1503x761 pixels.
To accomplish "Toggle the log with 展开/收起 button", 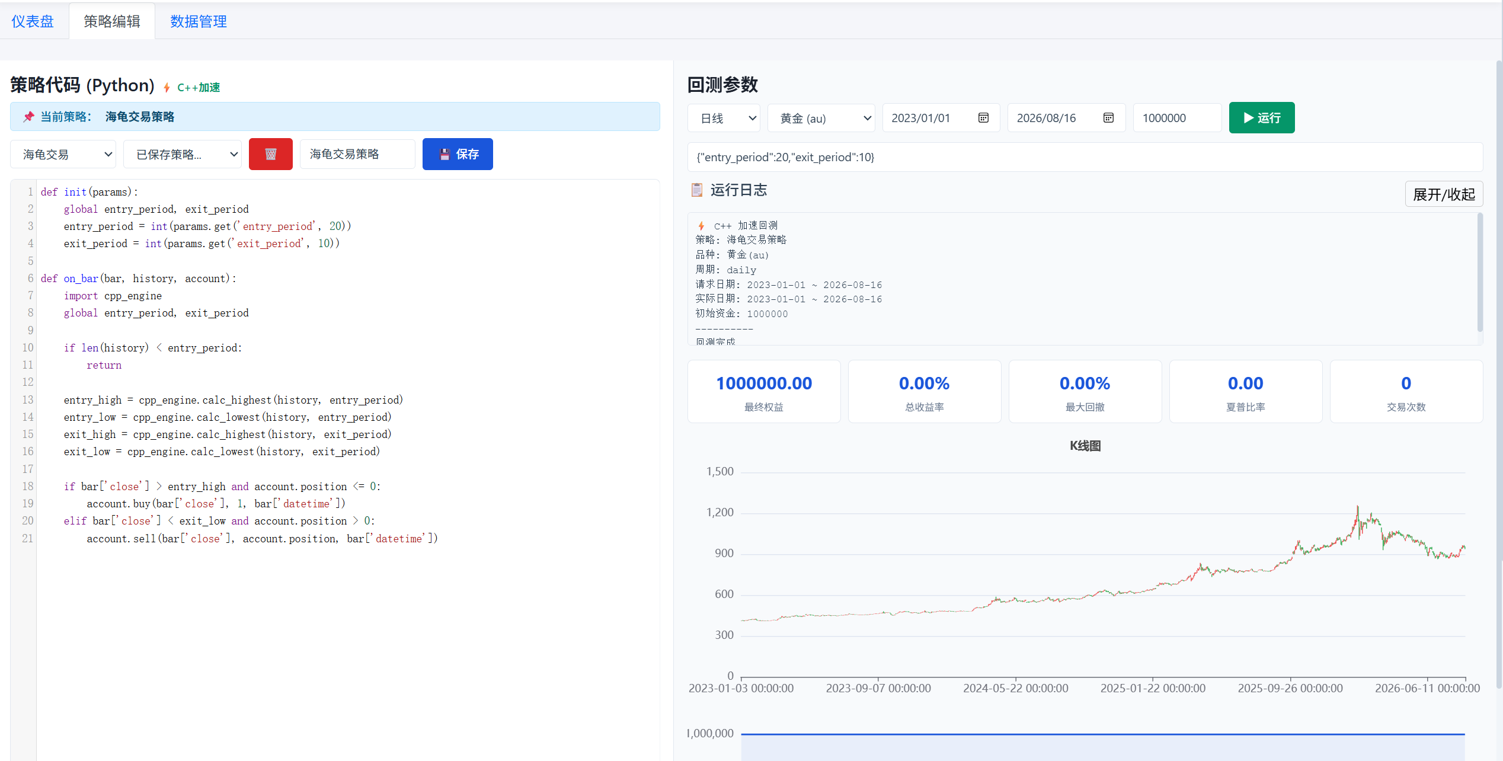I will pyautogui.click(x=1444, y=194).
